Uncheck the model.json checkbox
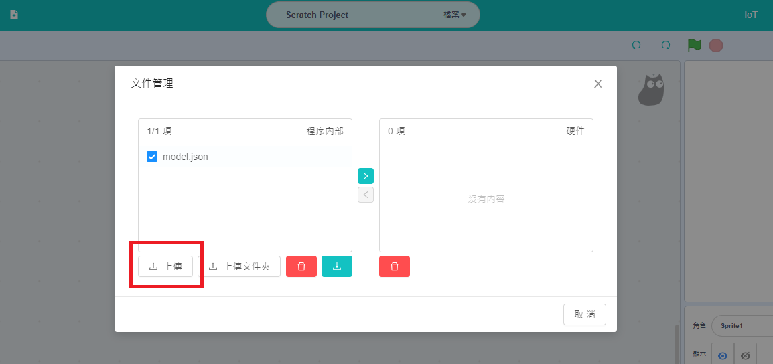 [x=152, y=157]
